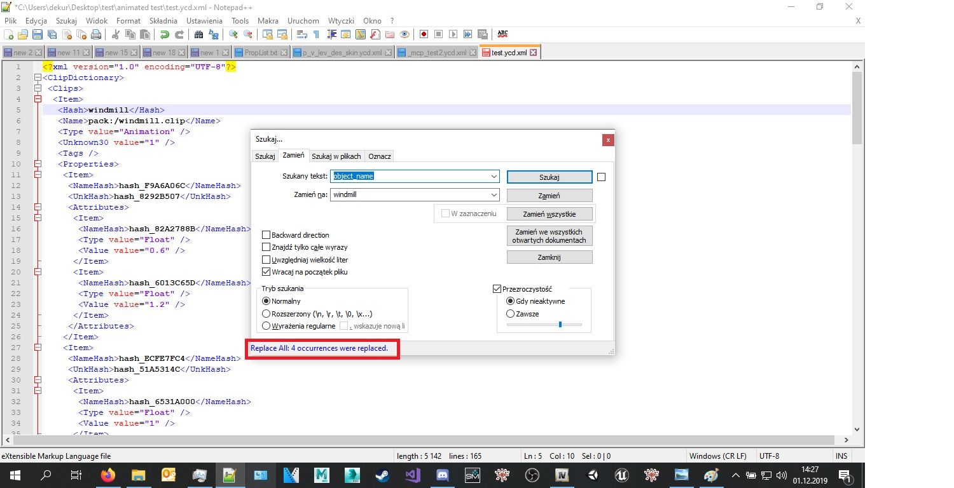Click the Zamknij button
The height and width of the screenshot is (488, 954).
pos(550,257)
